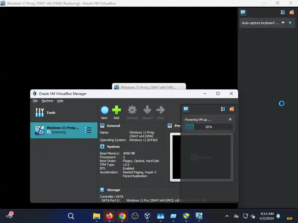Open Firefox from the taskbar
Image resolution: width=298 pixels, height=223 pixels.
[109, 216]
